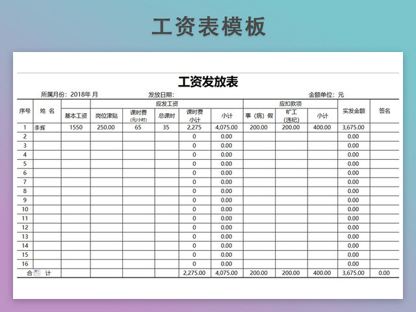Select the 签名 column header
The width and height of the screenshot is (416, 312).
tap(384, 111)
